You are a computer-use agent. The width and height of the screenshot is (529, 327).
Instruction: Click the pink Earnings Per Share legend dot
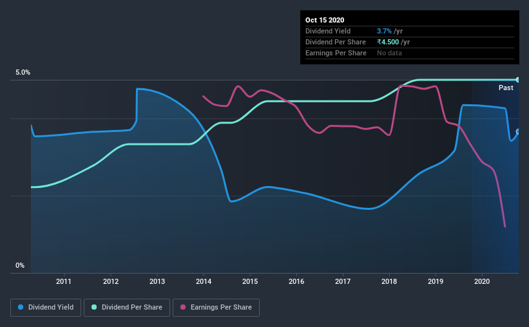183,307
